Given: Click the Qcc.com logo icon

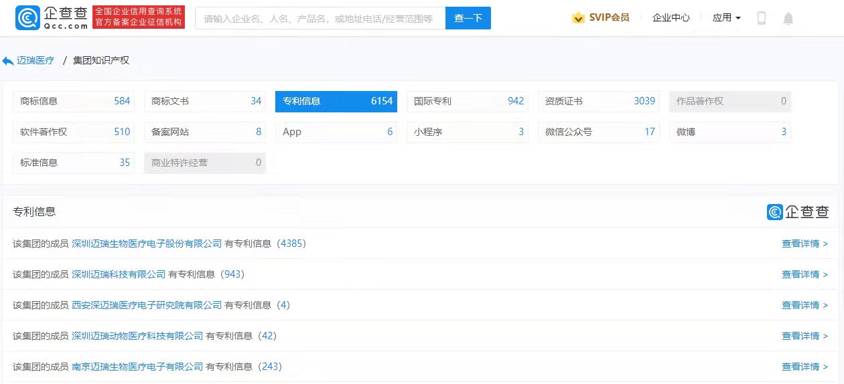Looking at the screenshot, I should tap(29, 19).
